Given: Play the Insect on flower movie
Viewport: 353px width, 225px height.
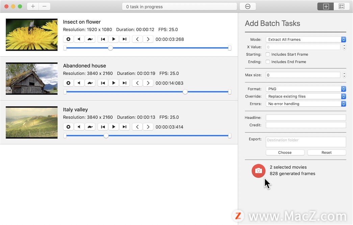Looking at the screenshot, I should coord(114,39).
